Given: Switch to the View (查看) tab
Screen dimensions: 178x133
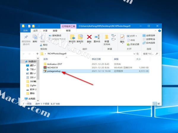Looking at the screenshot, I should (55, 30).
